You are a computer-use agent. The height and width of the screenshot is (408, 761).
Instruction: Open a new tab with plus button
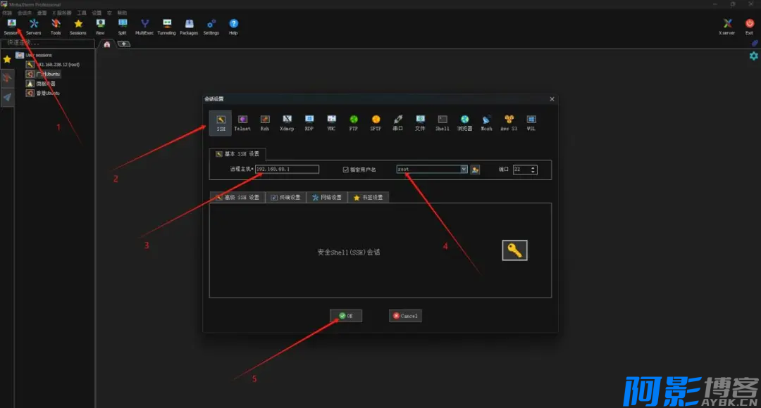[124, 44]
